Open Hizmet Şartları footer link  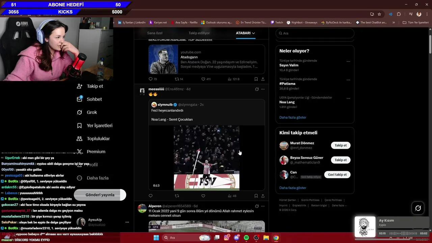288,200
